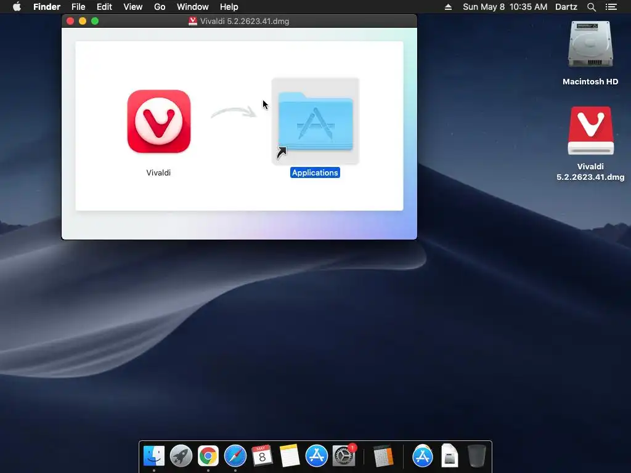This screenshot has width=631, height=473.
Task: Launch Google Chrome from the Dock
Action: pos(208,456)
